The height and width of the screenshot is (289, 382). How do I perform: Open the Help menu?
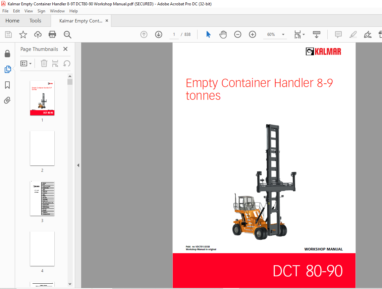pos(73,11)
